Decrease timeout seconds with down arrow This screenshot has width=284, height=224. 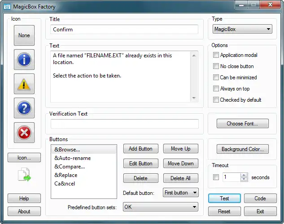click(244, 179)
